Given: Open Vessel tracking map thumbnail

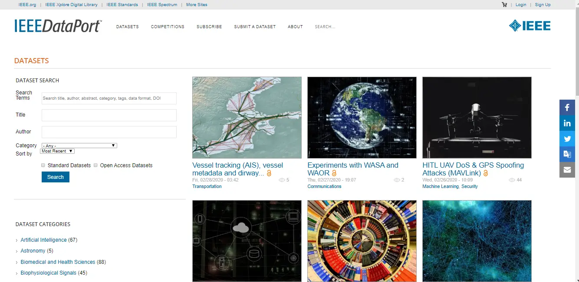Looking at the screenshot, I should tap(247, 117).
